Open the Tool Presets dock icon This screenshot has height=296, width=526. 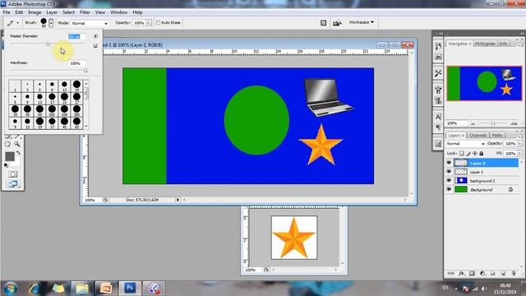pos(438,73)
